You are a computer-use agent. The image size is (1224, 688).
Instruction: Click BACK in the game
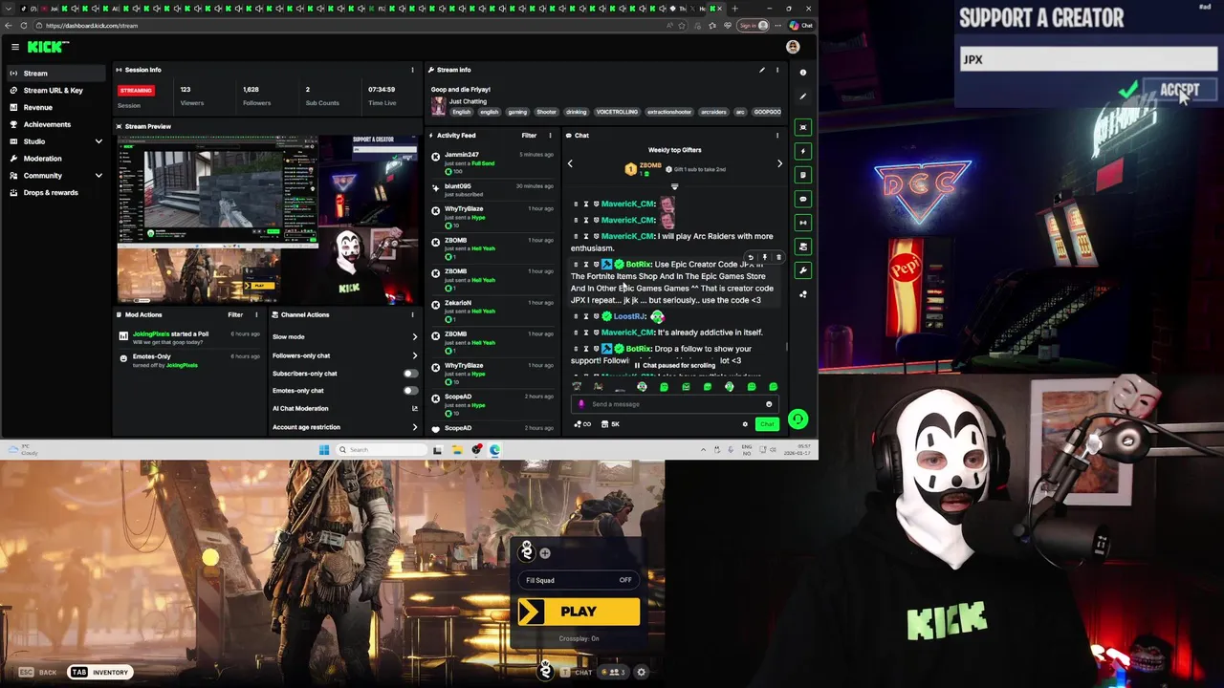[x=38, y=673]
